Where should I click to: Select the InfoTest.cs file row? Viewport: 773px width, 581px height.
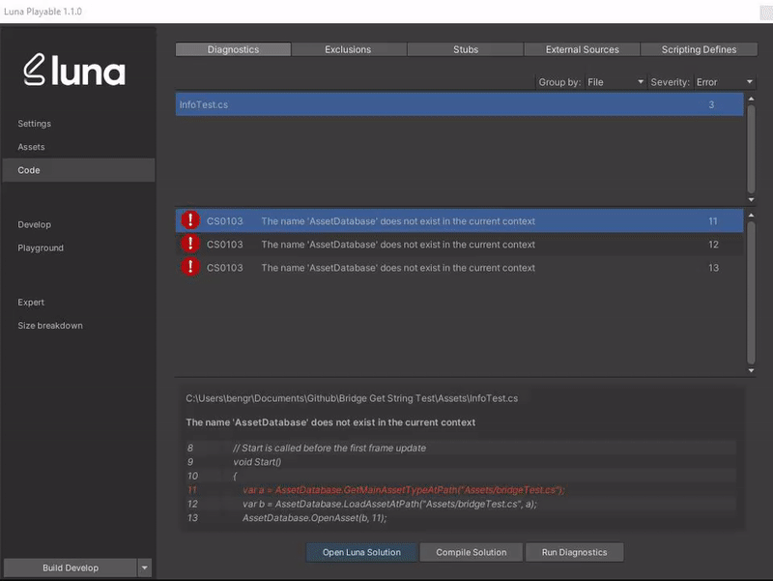(x=459, y=104)
